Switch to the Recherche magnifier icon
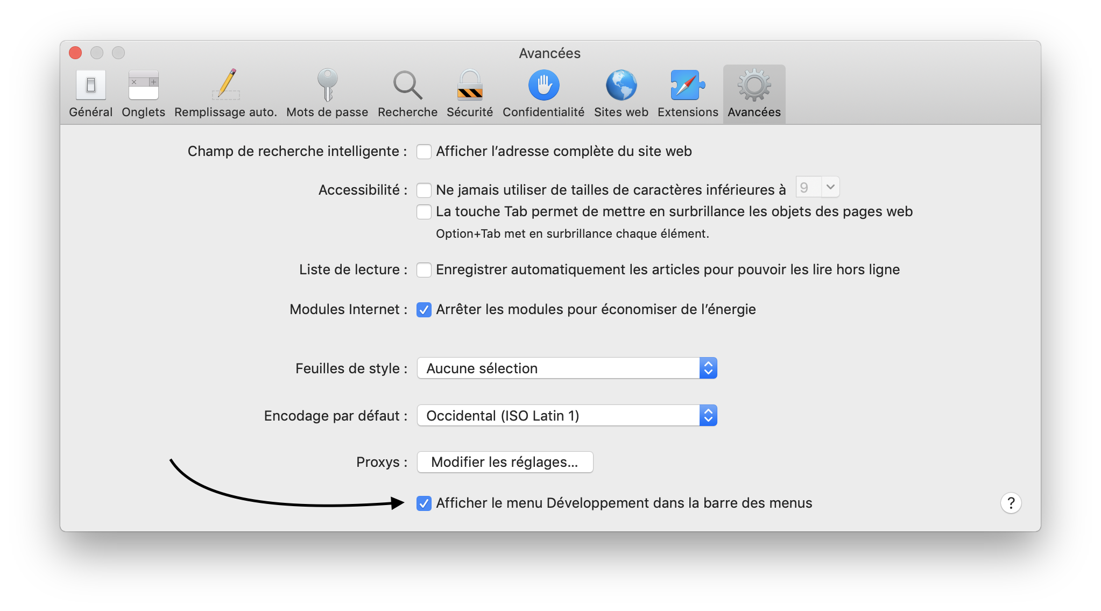 click(407, 86)
